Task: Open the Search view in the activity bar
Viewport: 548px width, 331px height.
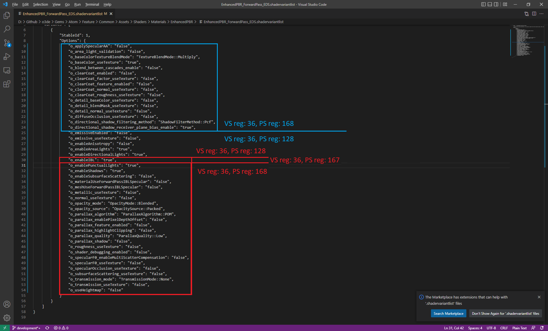Action: coord(7,29)
